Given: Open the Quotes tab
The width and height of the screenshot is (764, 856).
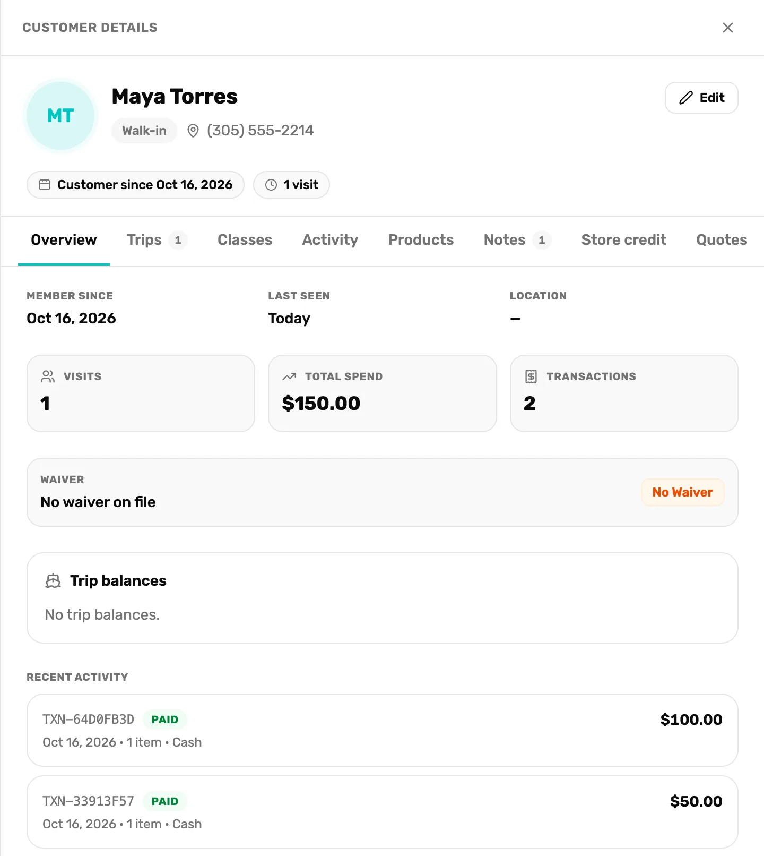Looking at the screenshot, I should point(722,240).
